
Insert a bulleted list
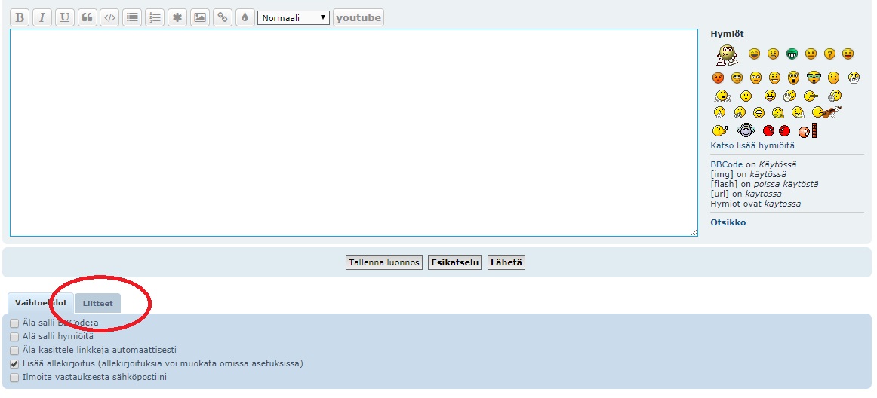pos(132,17)
